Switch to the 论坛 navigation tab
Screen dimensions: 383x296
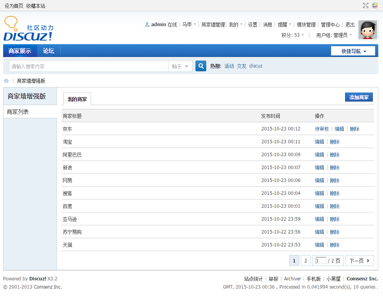tap(48, 51)
